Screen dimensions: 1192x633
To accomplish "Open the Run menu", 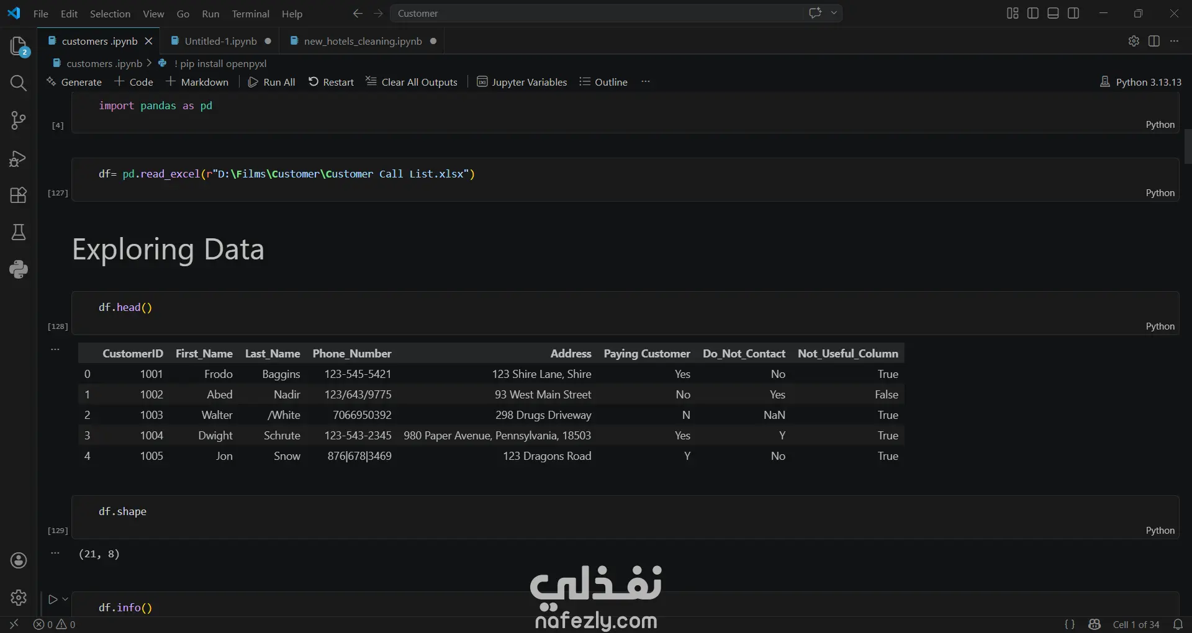I will click(x=210, y=14).
